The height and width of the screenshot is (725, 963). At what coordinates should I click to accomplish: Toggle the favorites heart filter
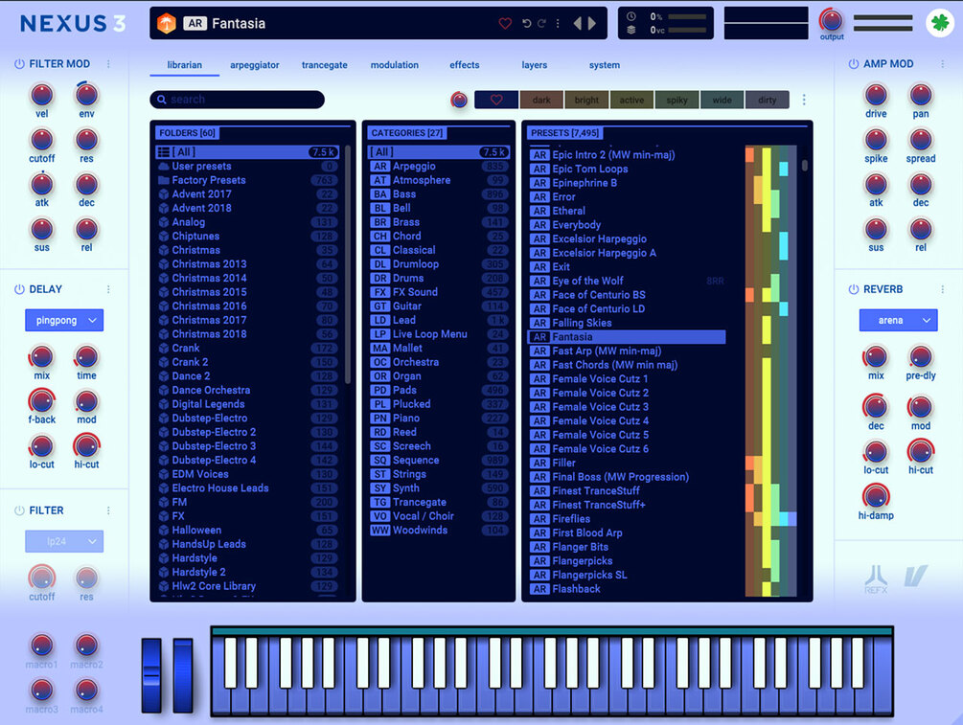[496, 100]
